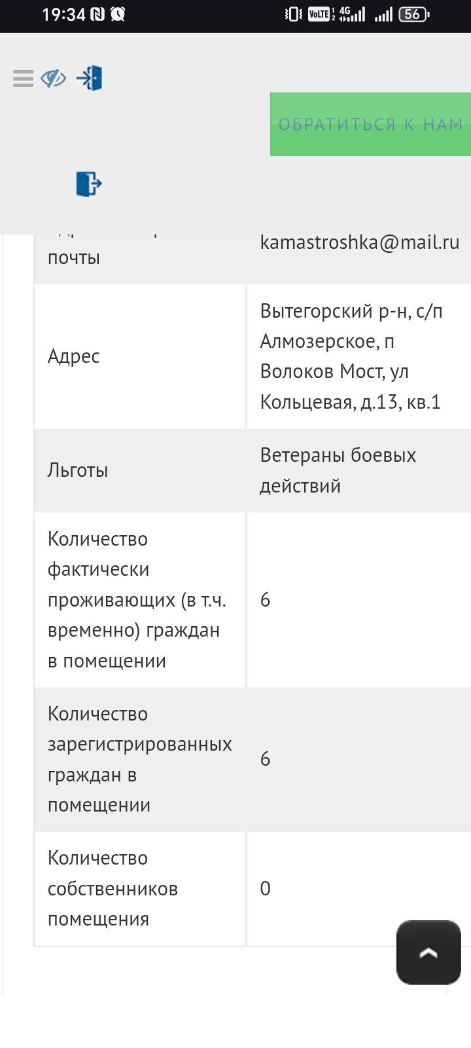This screenshot has width=471, height=1048.
Task: Tap the NFC status bar icon
Action: 97,14
